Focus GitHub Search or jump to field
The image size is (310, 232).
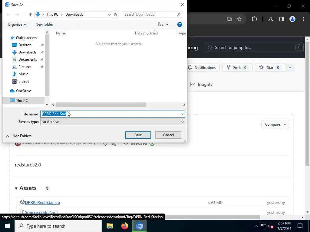tap(254, 47)
